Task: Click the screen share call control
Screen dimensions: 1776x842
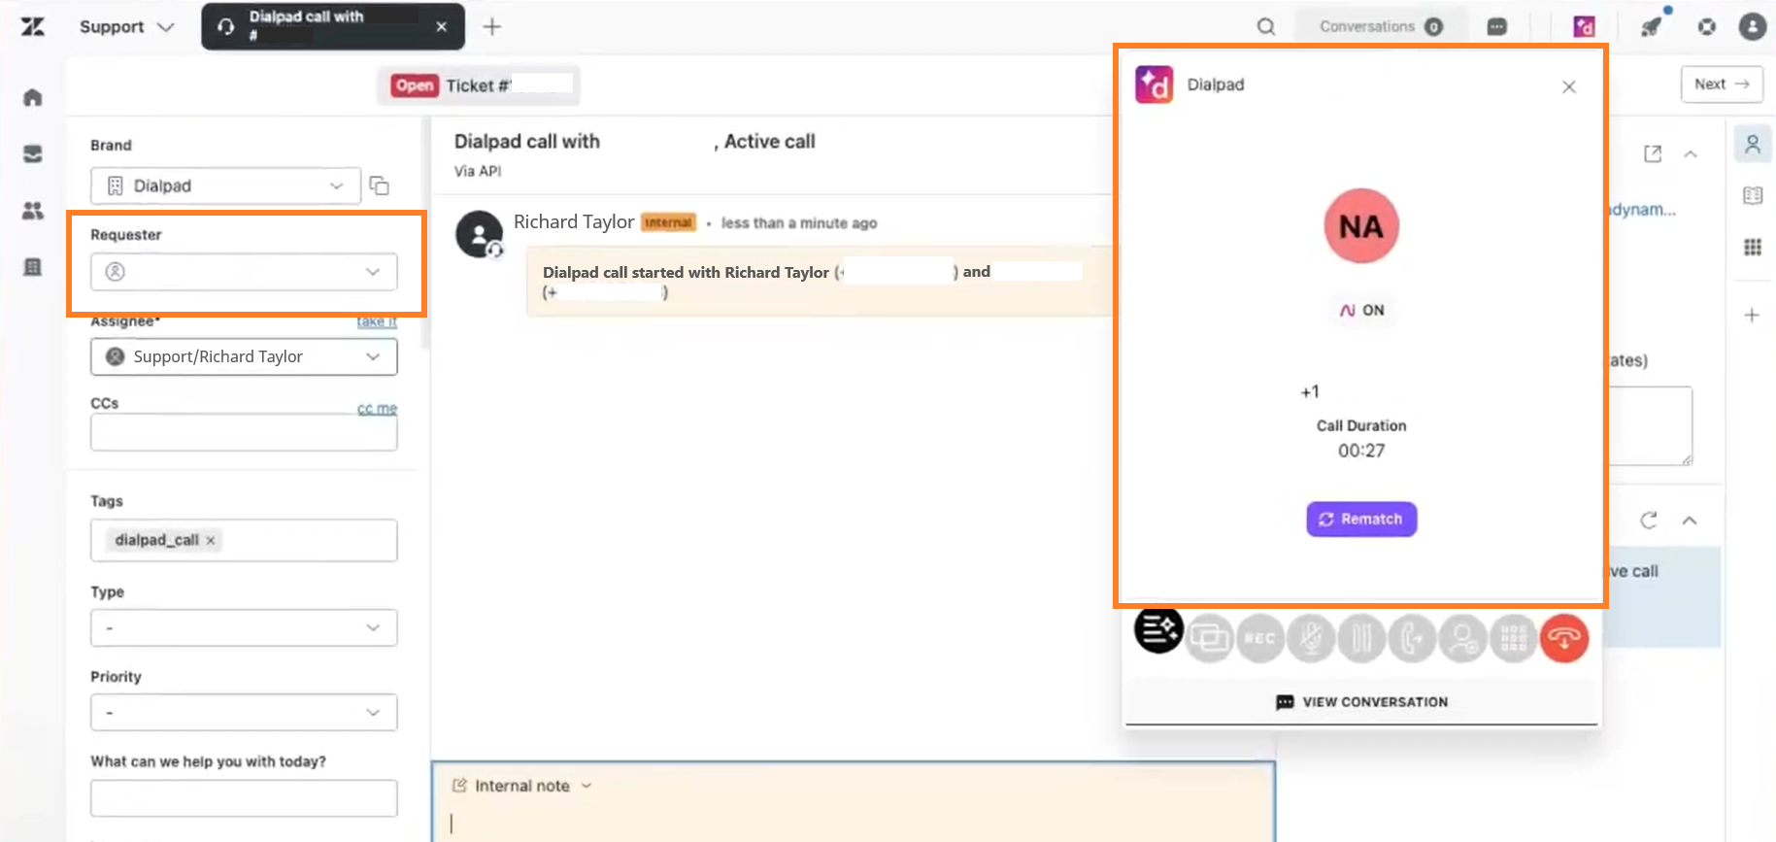Action: (1210, 639)
